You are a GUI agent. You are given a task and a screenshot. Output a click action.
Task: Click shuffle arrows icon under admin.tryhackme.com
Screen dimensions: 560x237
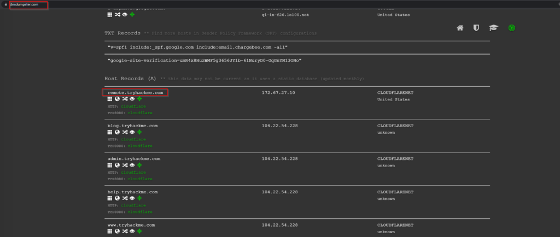(124, 165)
